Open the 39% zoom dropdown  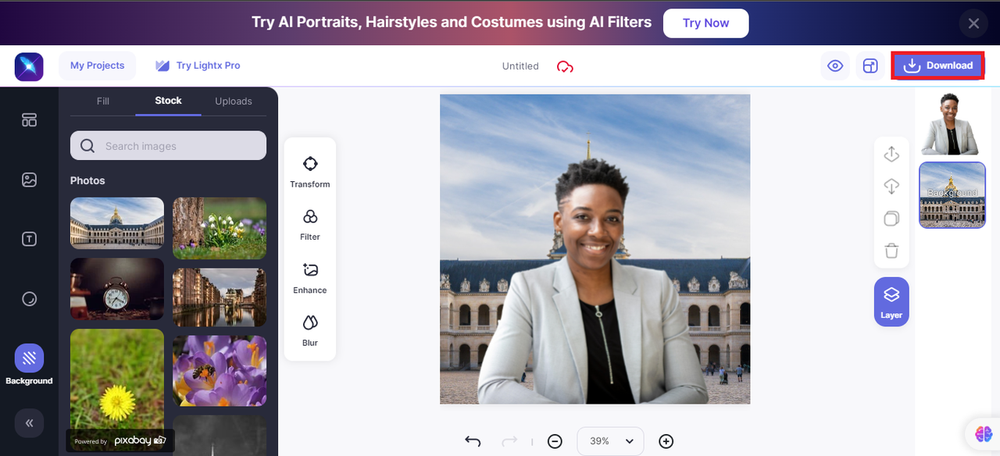(610, 441)
